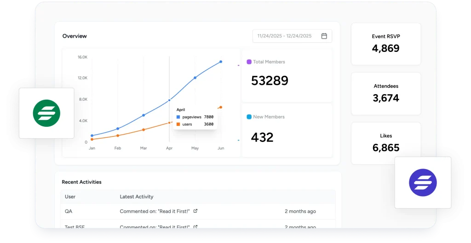Click the Latest Activity column header
The image size is (471, 243).
point(136,197)
